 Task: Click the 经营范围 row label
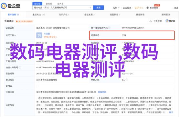(10, 105)
